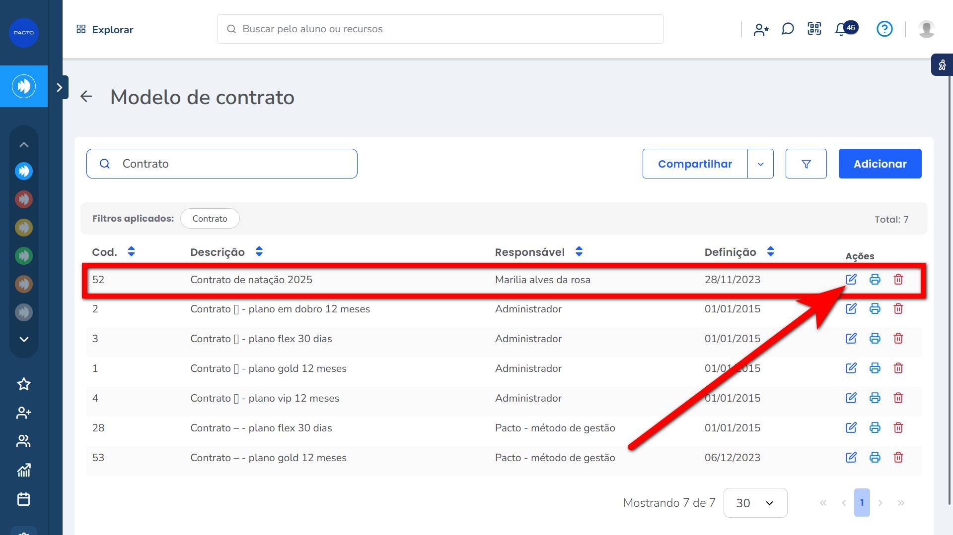This screenshot has width=953, height=535.
Task: Sort the table by Cod. column
Action: click(x=131, y=252)
